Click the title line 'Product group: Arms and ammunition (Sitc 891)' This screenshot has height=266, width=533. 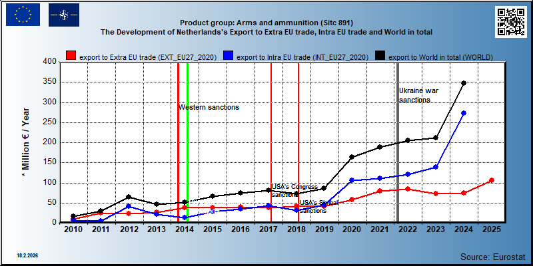(x=266, y=23)
